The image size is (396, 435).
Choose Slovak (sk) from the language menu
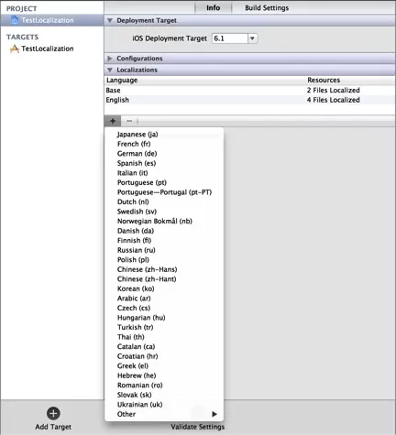(164, 395)
